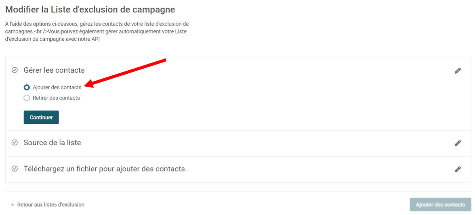
Task: Click pencil icon beside Téléchargez un fichier section
Action: click(x=458, y=169)
